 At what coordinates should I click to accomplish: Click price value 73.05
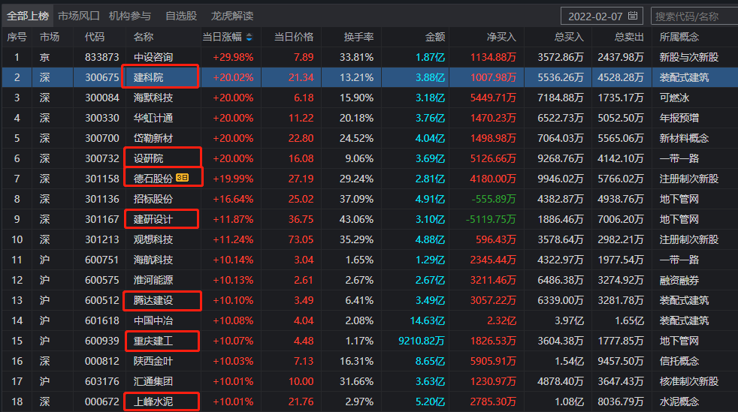coord(301,239)
